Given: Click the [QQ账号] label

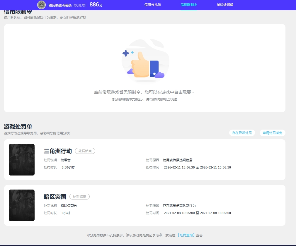Looking at the screenshot, I should pyautogui.click(x=79, y=5).
